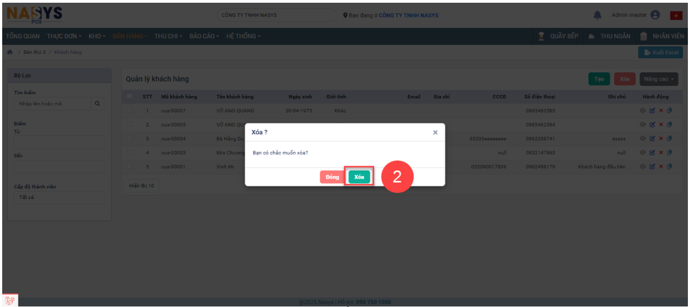Open the HỆ THỐNG menu
This screenshot has width=689, height=307.
pyautogui.click(x=243, y=36)
